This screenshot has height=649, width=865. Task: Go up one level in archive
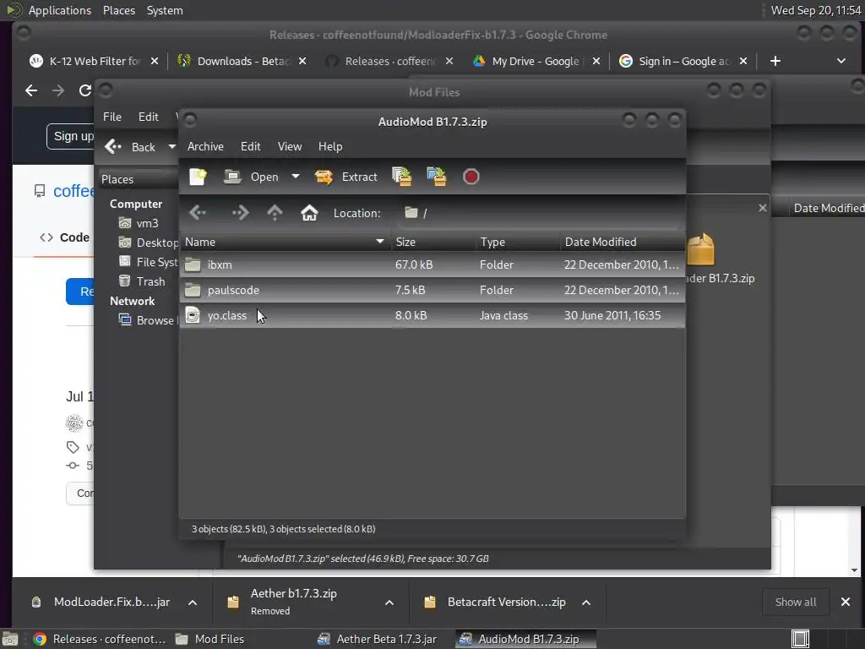pyautogui.click(x=275, y=213)
